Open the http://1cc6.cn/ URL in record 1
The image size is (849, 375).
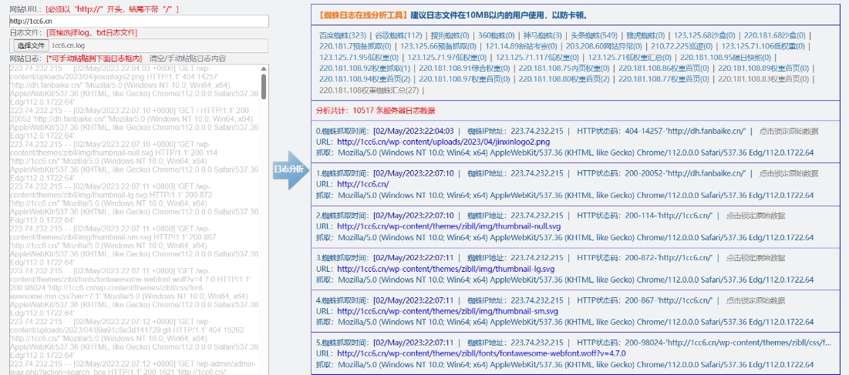pyautogui.click(x=362, y=184)
